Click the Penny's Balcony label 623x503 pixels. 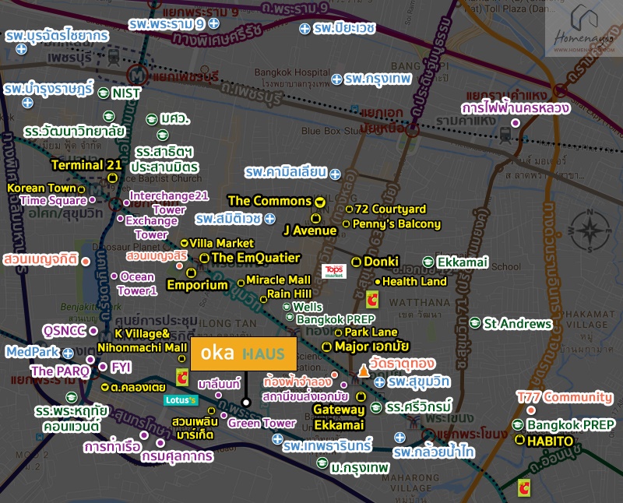396,224
